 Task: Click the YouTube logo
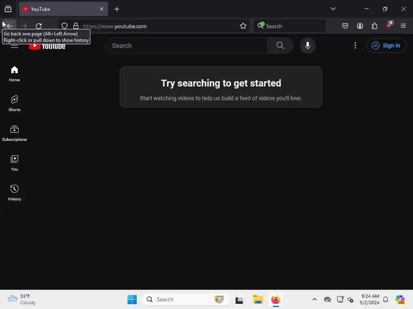(x=47, y=46)
